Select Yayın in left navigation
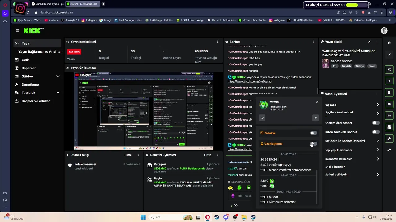 37,43
